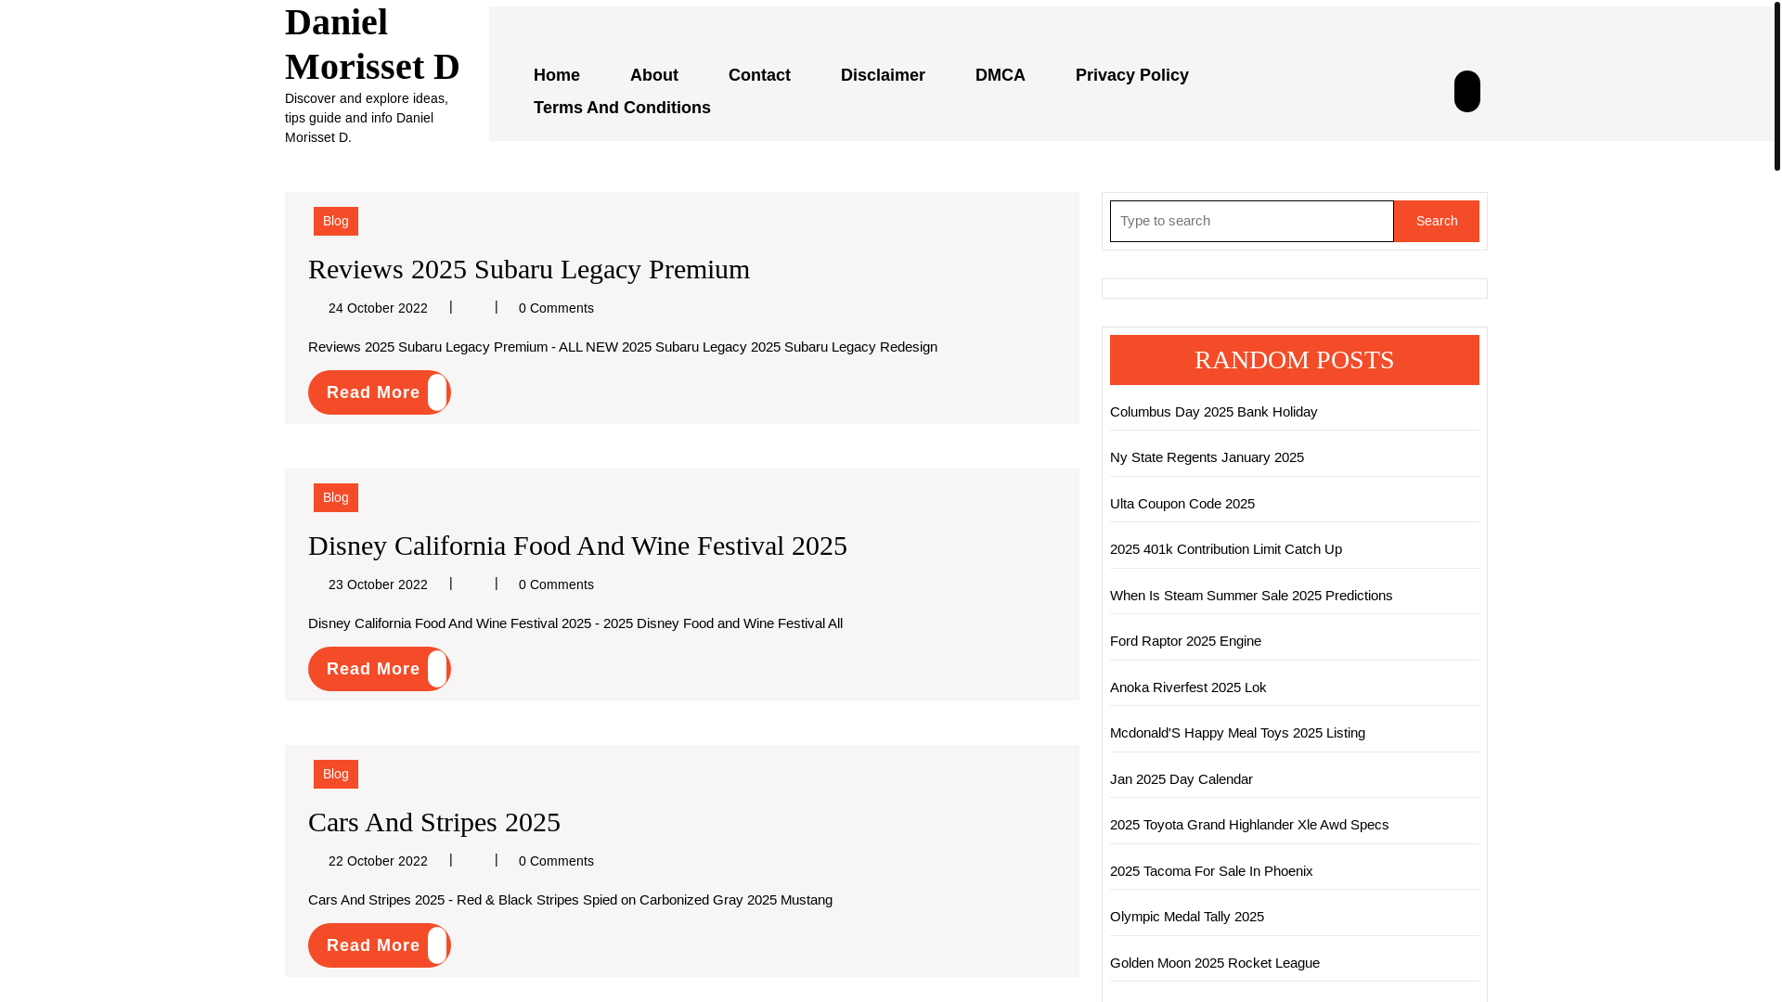Open Jan 2025 Day Calendar link
The image size is (1782, 1002).
pyautogui.click(x=1182, y=779)
